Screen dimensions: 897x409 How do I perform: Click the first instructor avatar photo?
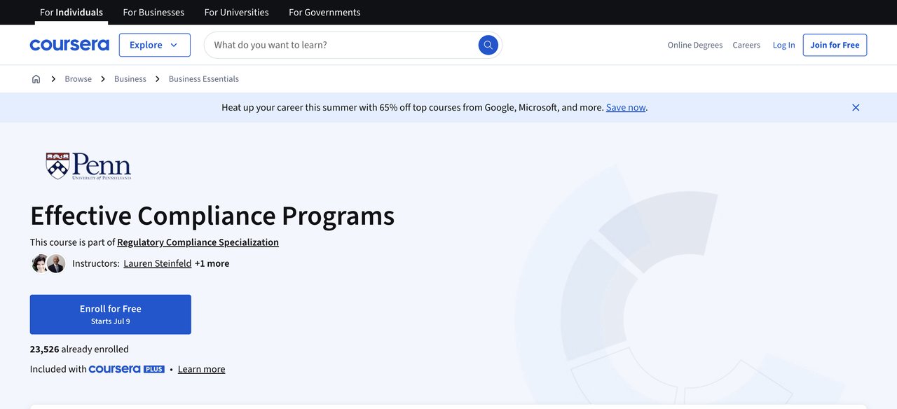point(39,263)
